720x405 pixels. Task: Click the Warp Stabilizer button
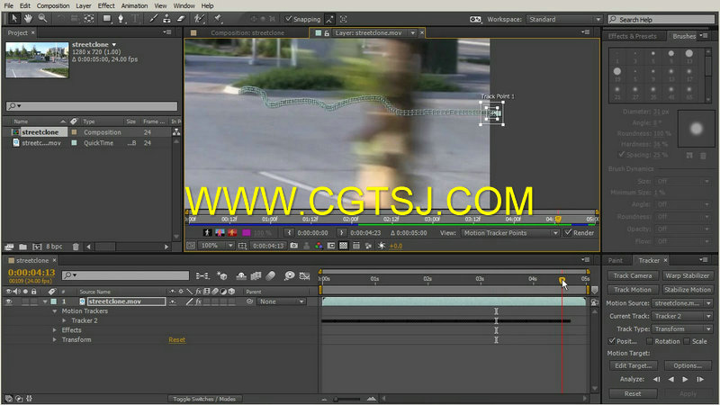687,275
